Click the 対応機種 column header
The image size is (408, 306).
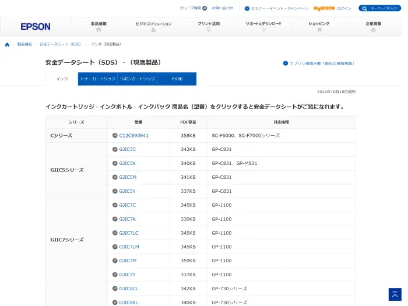tap(282, 122)
